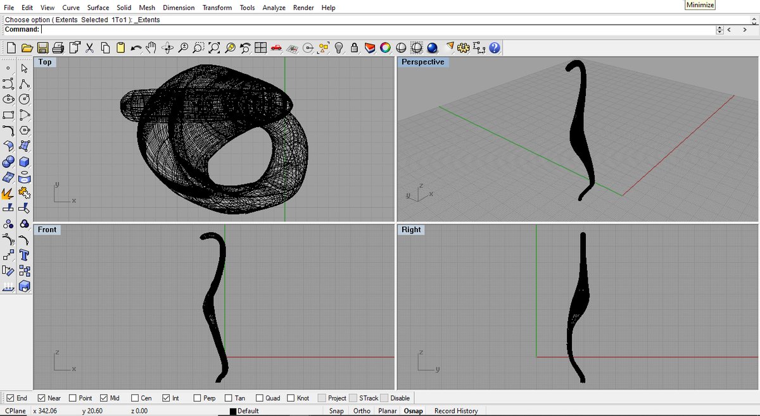Image resolution: width=760 pixels, height=416 pixels.
Task: Toggle Ortho in the status bar
Action: 362,411
